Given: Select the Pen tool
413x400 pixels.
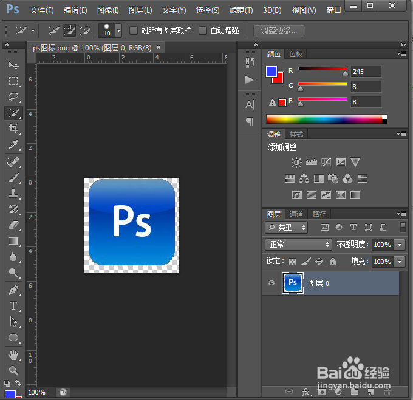Looking at the screenshot, I should [x=13, y=290].
